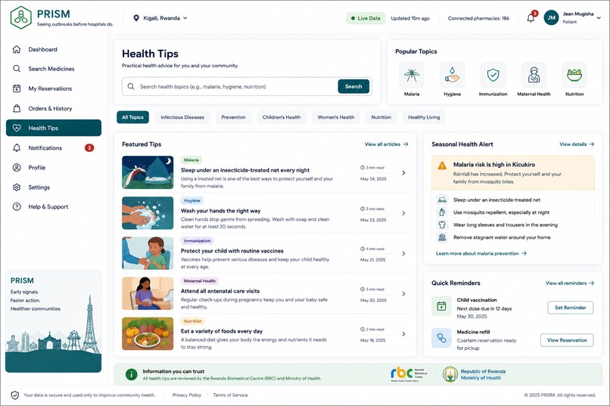Select the Healthy Living filter tab

click(x=424, y=117)
